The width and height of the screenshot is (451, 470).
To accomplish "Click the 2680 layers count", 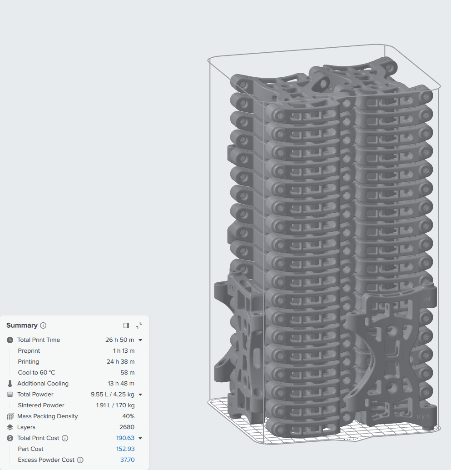I will [127, 427].
